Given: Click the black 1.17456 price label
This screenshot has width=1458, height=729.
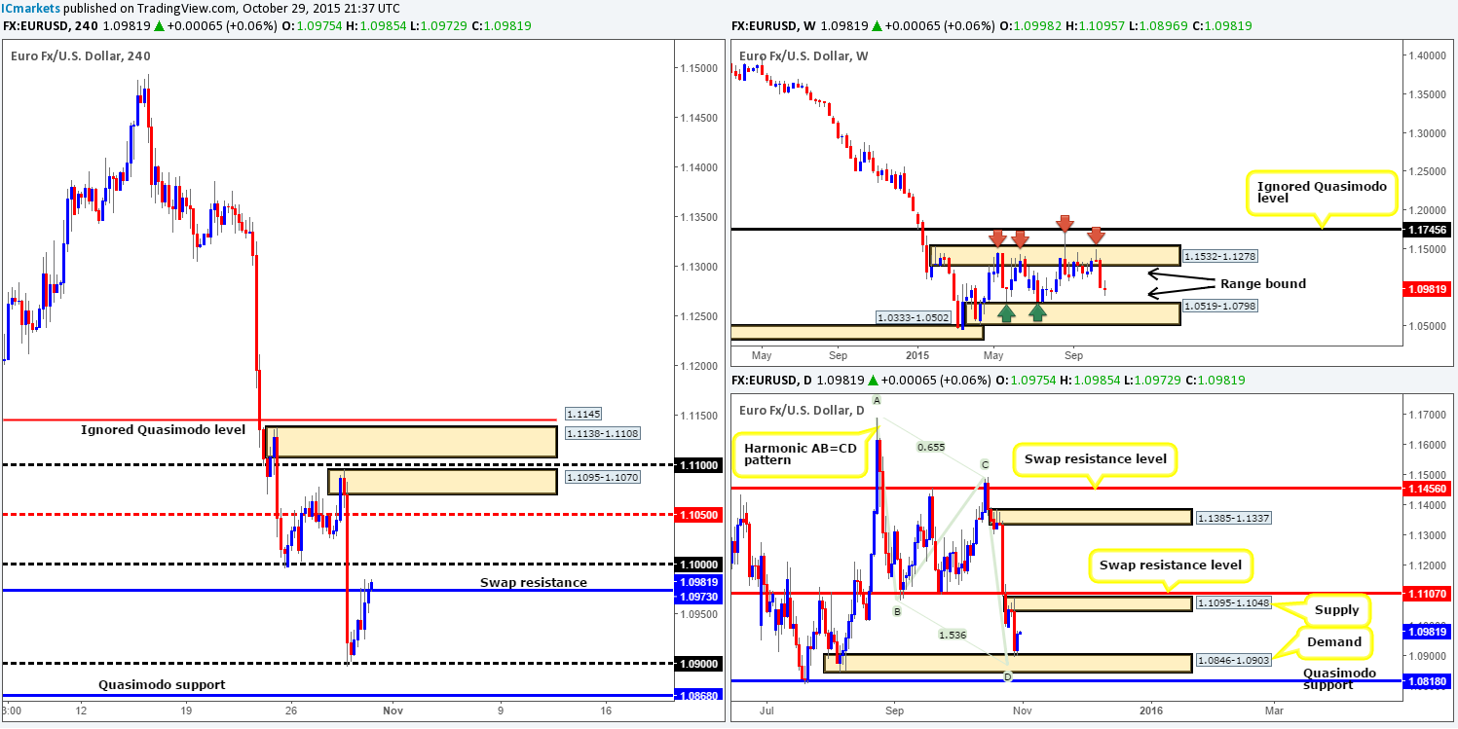Looking at the screenshot, I should click(1425, 230).
